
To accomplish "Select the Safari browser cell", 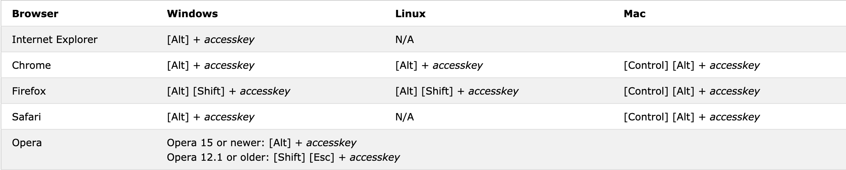I will (26, 117).
